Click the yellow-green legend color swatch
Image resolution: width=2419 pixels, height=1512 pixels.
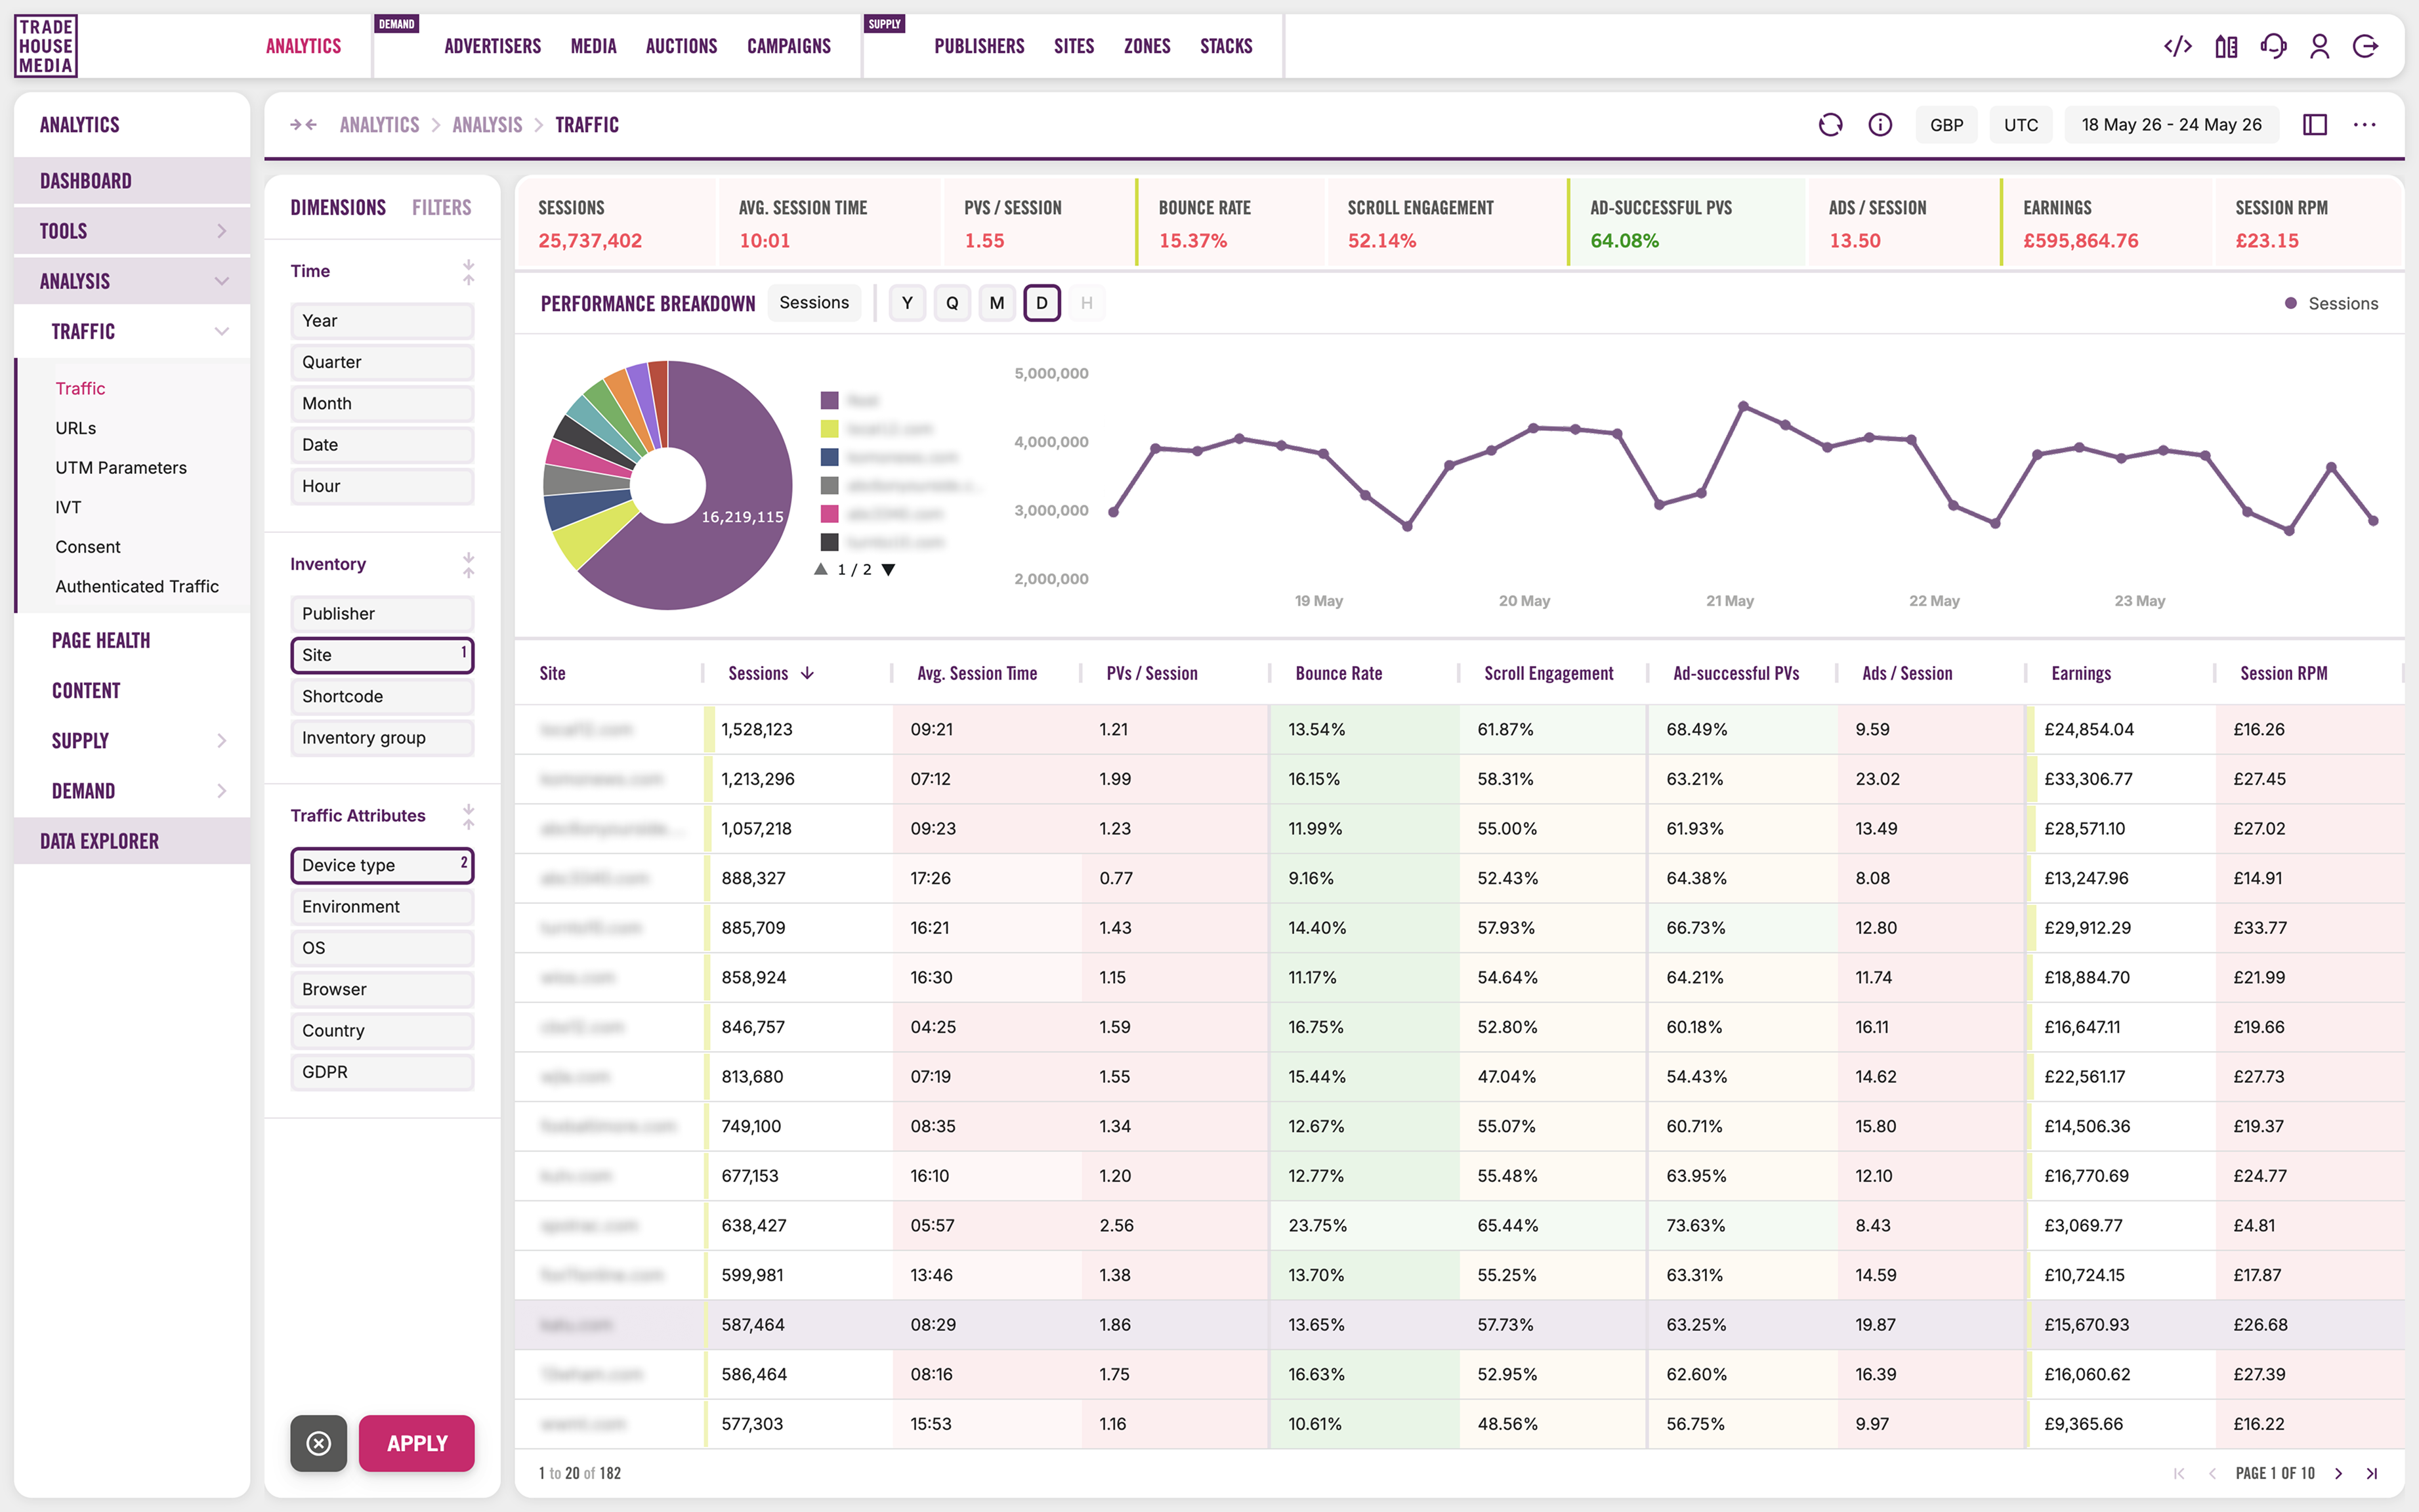(x=829, y=429)
